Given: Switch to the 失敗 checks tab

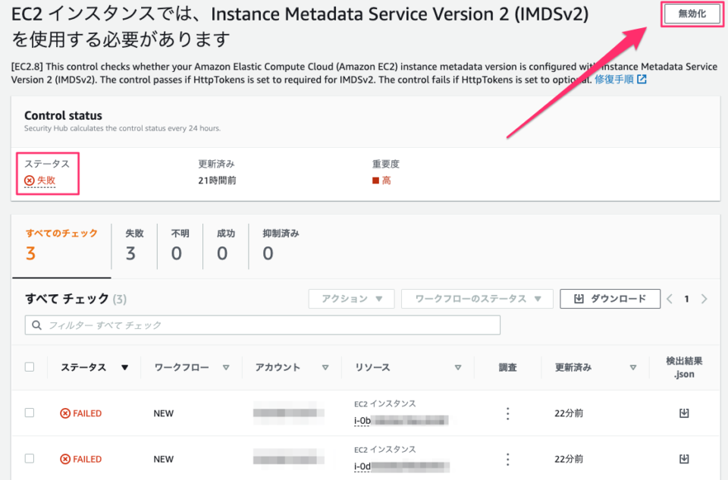Looking at the screenshot, I should (x=134, y=245).
